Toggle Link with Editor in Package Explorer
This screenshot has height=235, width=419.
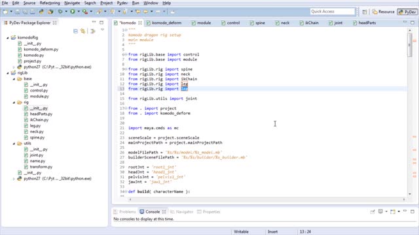pyautogui.click(x=83, y=31)
